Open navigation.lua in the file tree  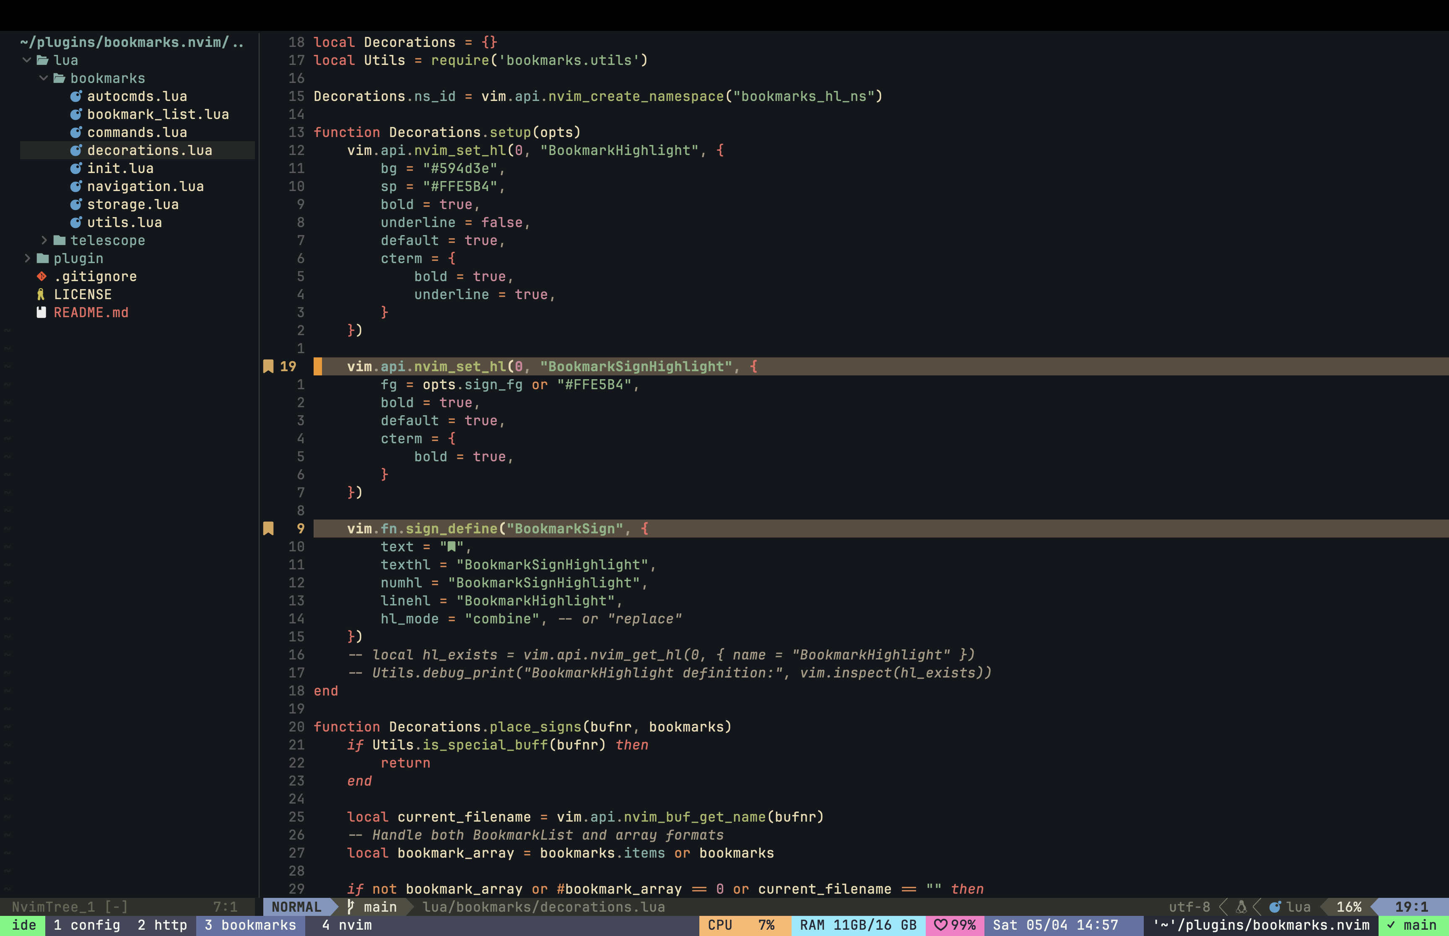pyautogui.click(x=145, y=186)
